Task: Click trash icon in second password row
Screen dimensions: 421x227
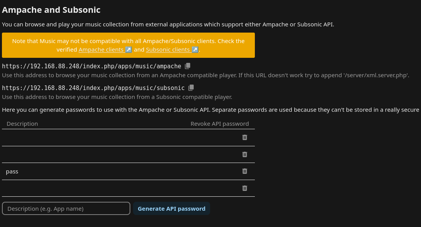Action: [245, 154]
